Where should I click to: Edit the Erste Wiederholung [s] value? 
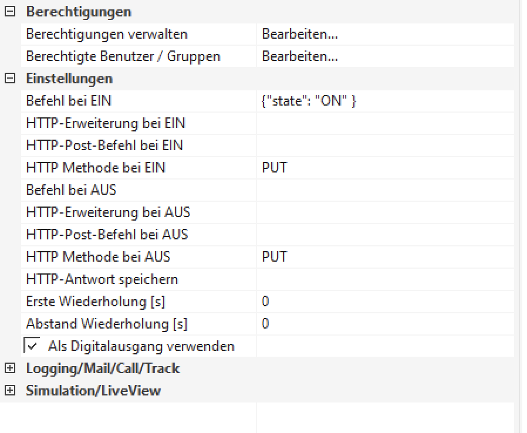384,302
